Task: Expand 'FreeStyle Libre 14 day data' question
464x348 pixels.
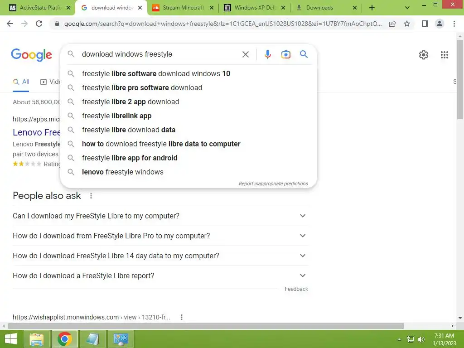Action: coord(160,256)
